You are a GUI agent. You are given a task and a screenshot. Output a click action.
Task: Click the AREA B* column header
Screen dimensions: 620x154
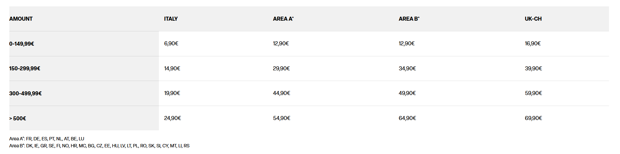point(409,19)
